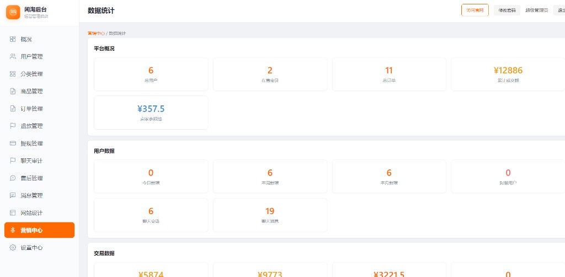Navigate to 订单管理

coord(39,108)
